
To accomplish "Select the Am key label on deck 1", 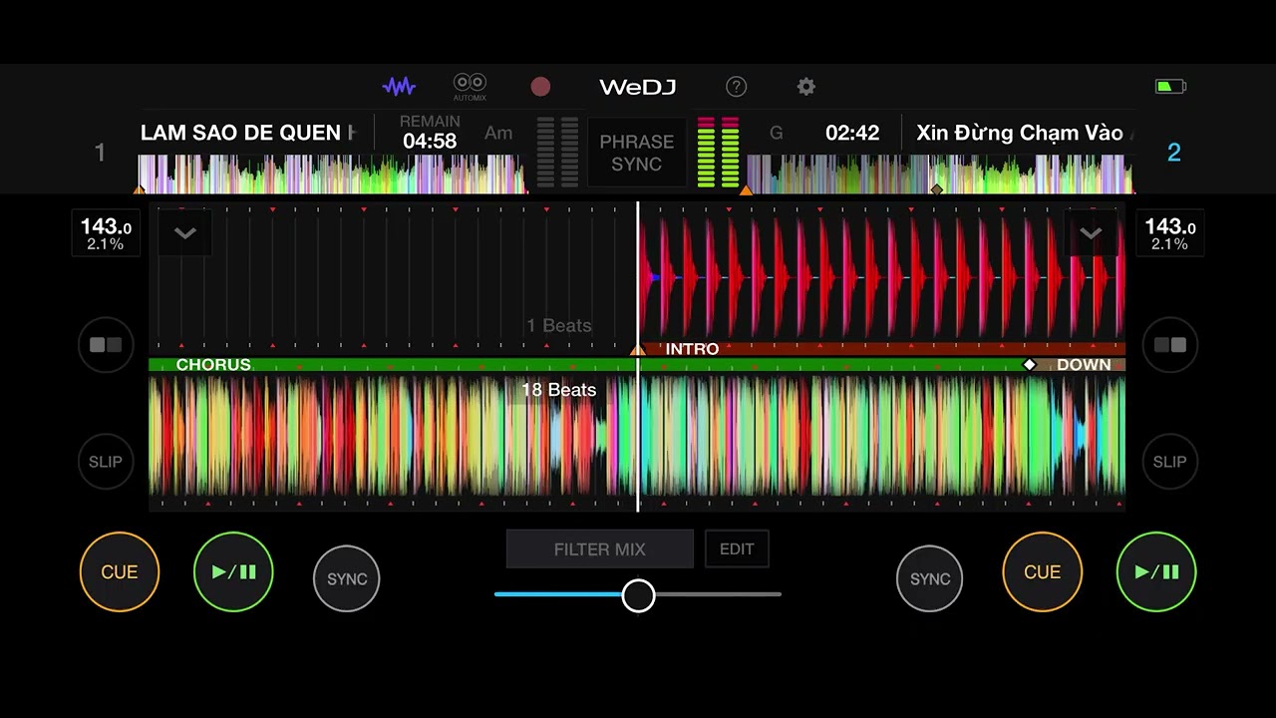I will (x=498, y=133).
